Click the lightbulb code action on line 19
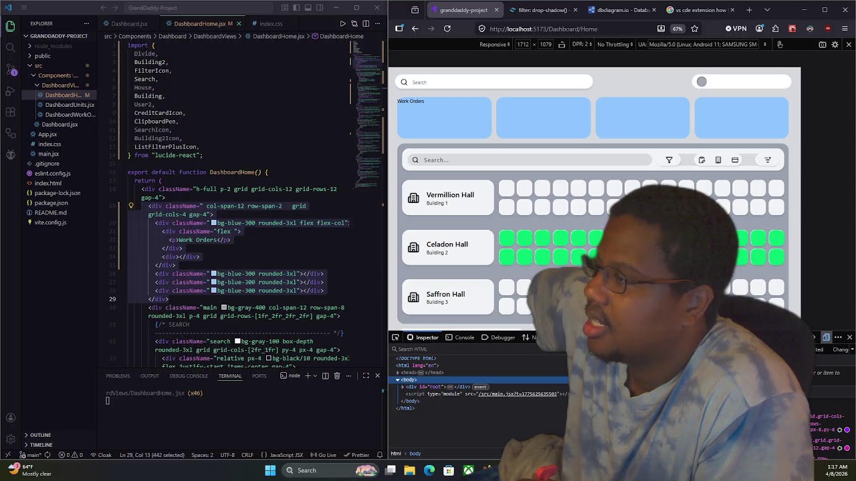 (x=131, y=206)
